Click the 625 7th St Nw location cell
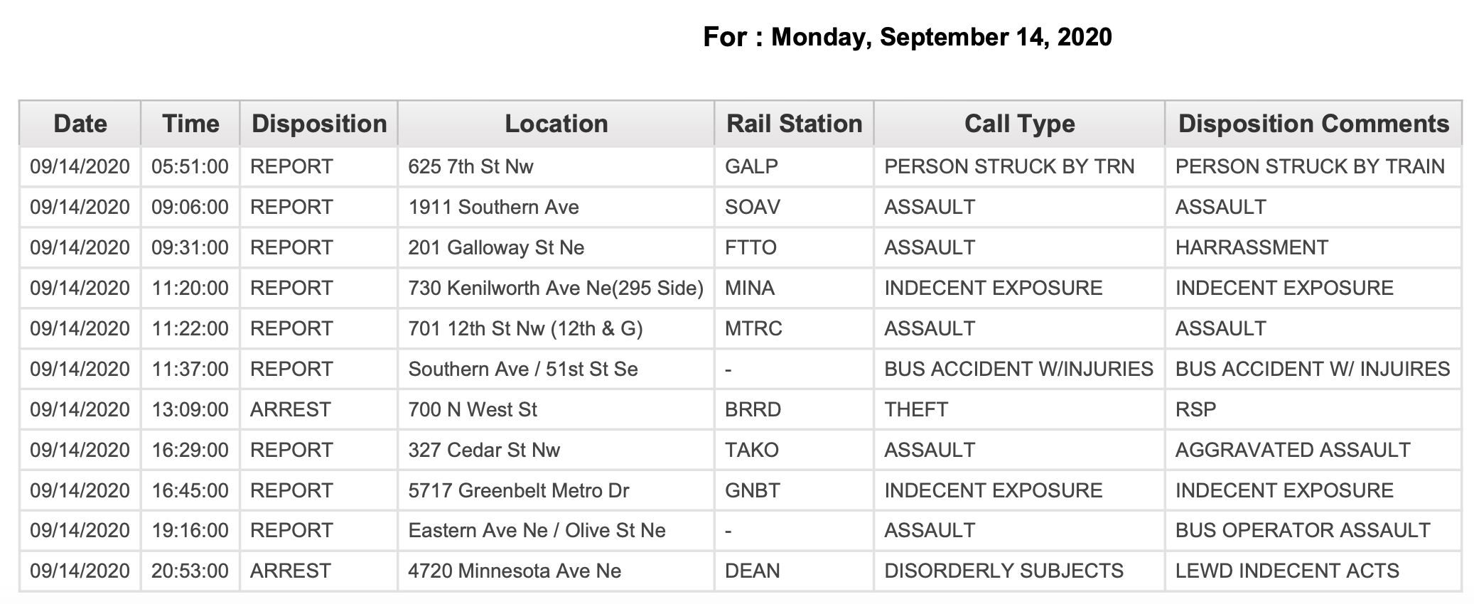 tap(470, 166)
